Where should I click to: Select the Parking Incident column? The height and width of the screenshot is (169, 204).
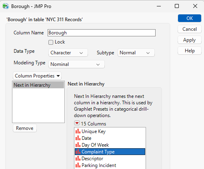[x=110, y=165]
